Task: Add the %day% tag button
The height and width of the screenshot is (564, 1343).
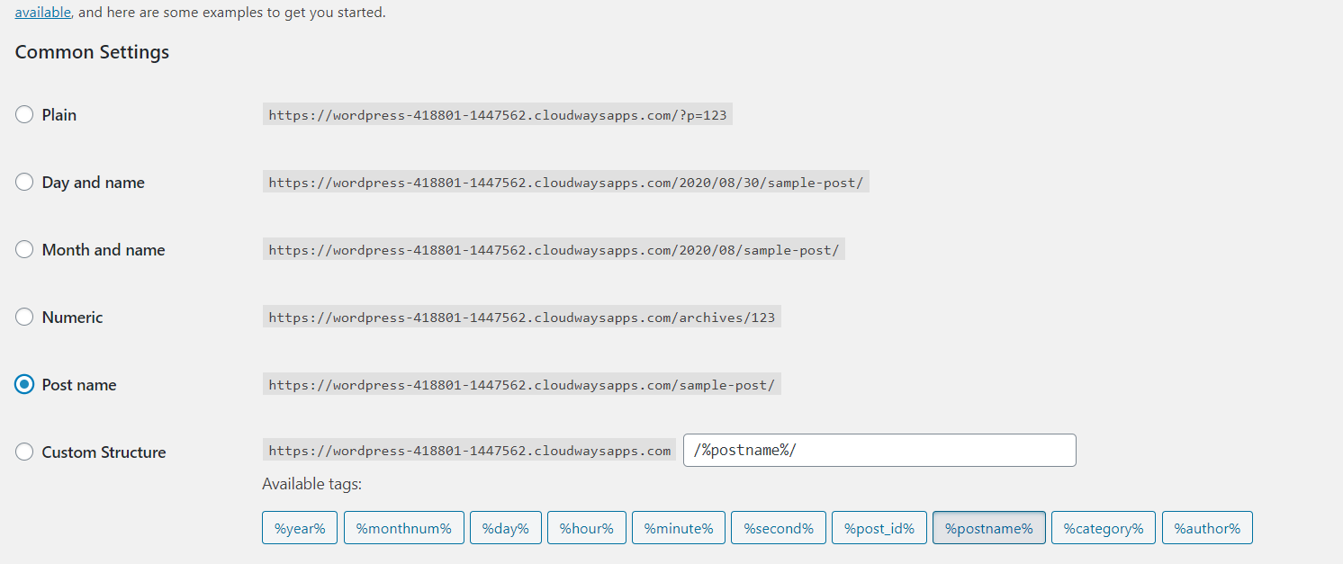Action: pos(505,528)
